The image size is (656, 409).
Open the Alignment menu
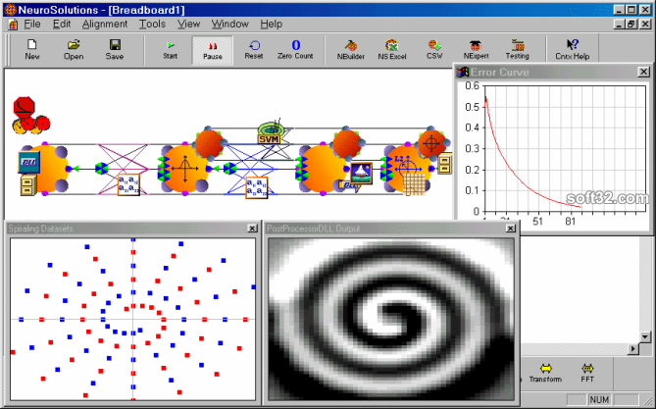[104, 23]
